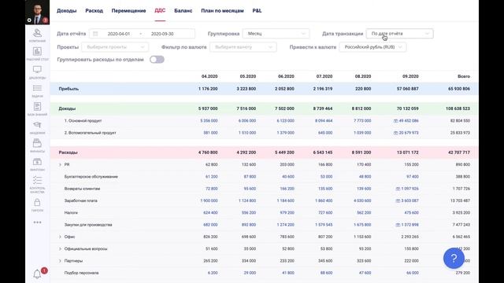Switch to the Расход tab

coord(94,10)
